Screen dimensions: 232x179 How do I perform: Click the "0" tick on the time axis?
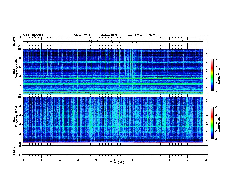tap(23, 160)
